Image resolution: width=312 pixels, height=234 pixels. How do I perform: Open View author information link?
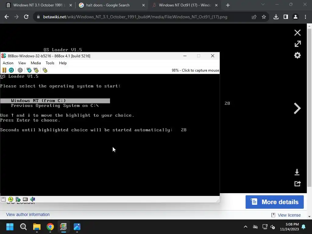click(28, 214)
